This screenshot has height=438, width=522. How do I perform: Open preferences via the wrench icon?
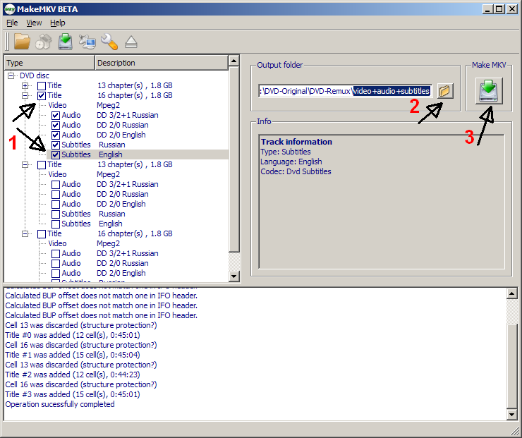pos(109,42)
